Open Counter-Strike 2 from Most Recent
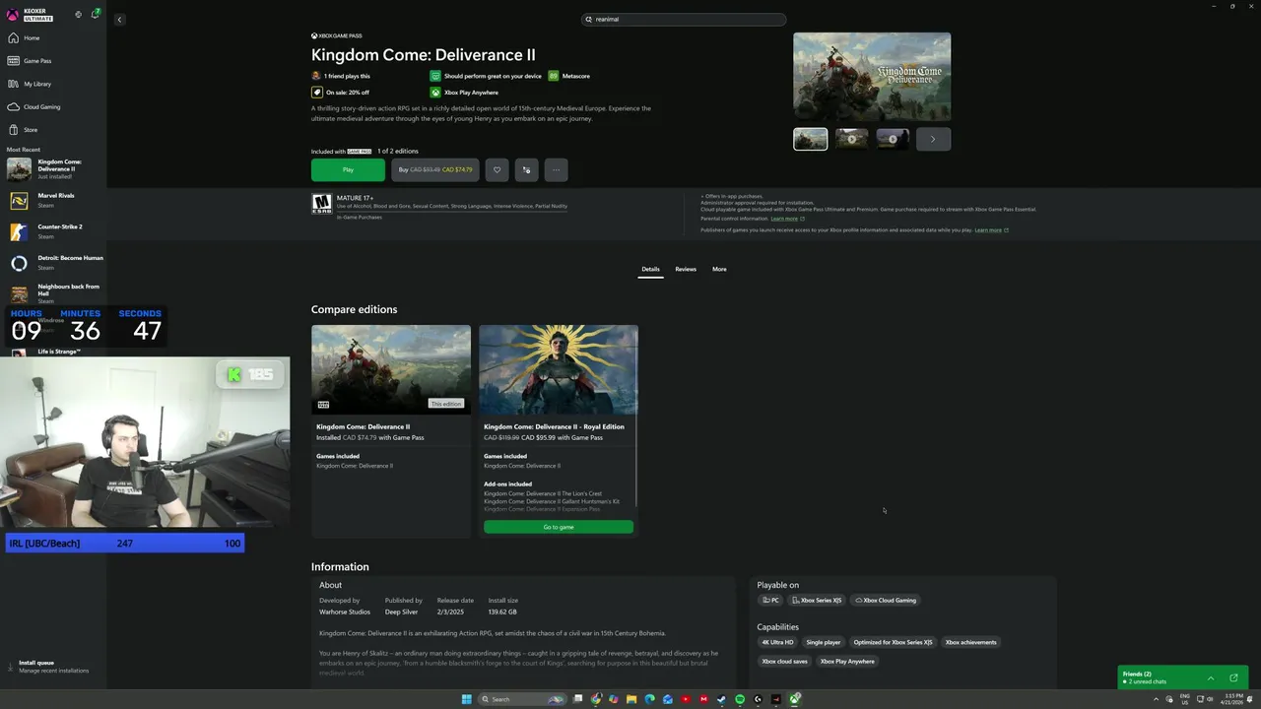 53,231
